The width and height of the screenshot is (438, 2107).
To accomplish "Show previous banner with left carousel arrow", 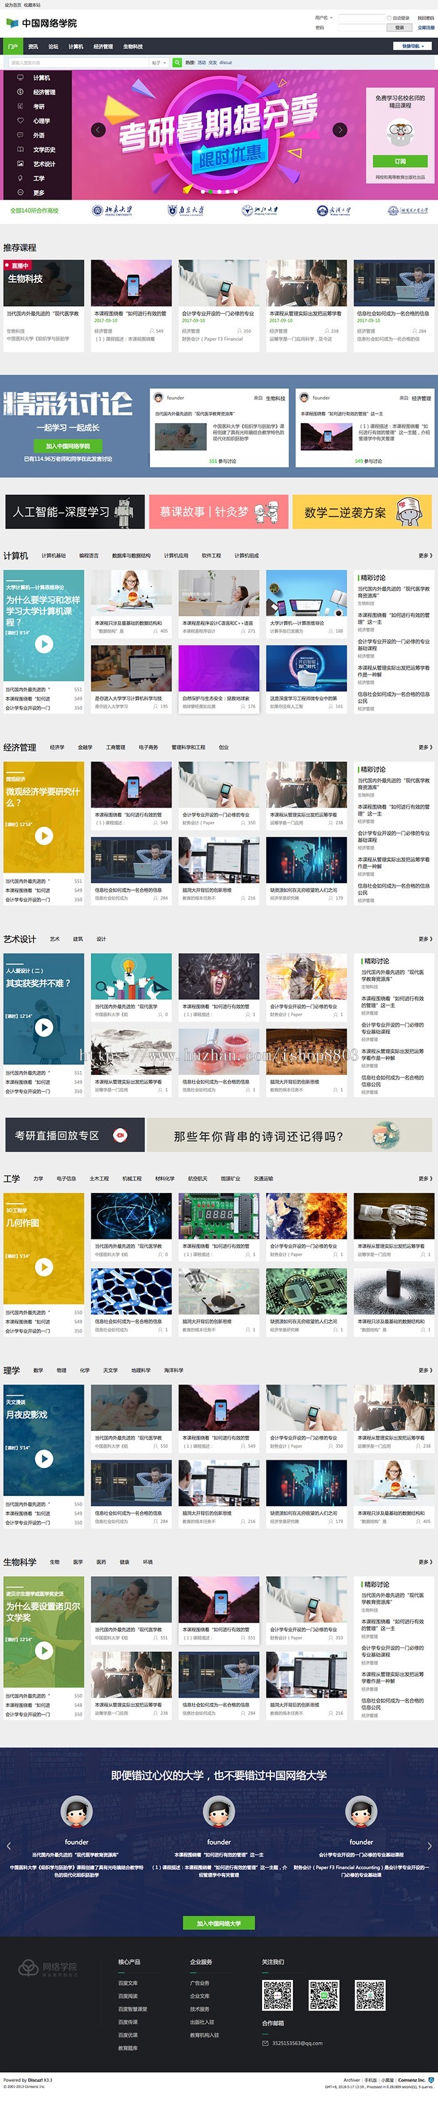I will pos(99,129).
